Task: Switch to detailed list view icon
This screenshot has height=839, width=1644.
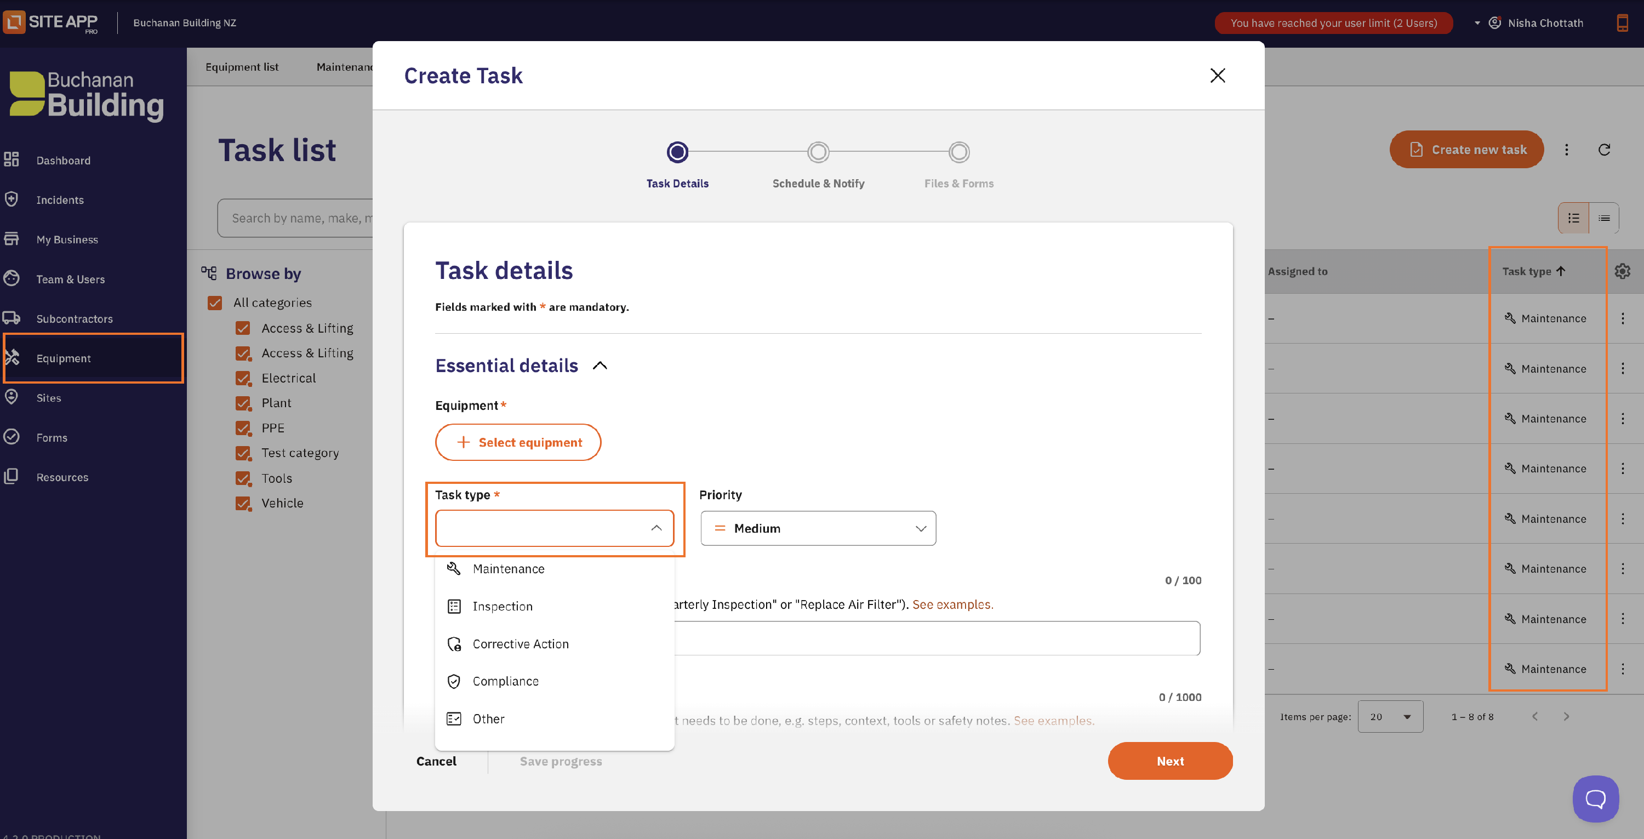Action: pyautogui.click(x=1574, y=218)
